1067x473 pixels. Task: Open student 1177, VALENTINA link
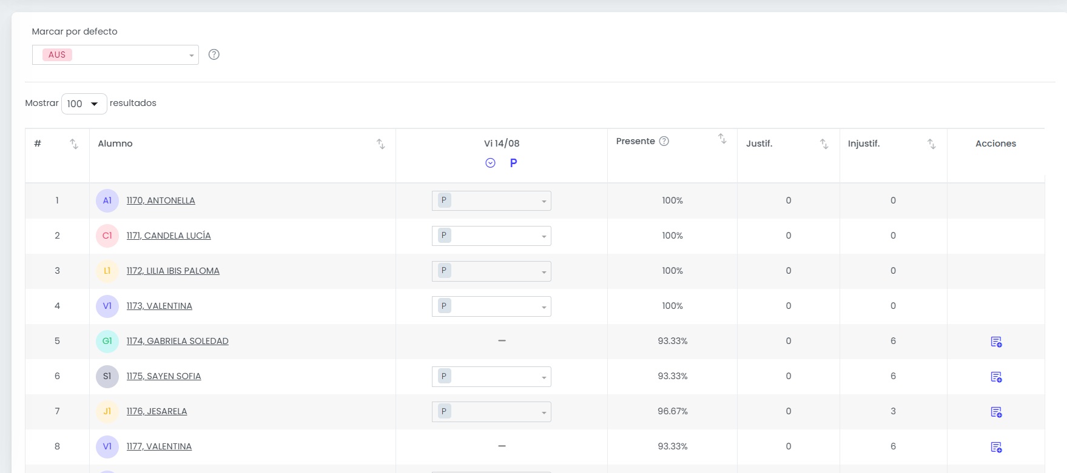click(x=159, y=446)
